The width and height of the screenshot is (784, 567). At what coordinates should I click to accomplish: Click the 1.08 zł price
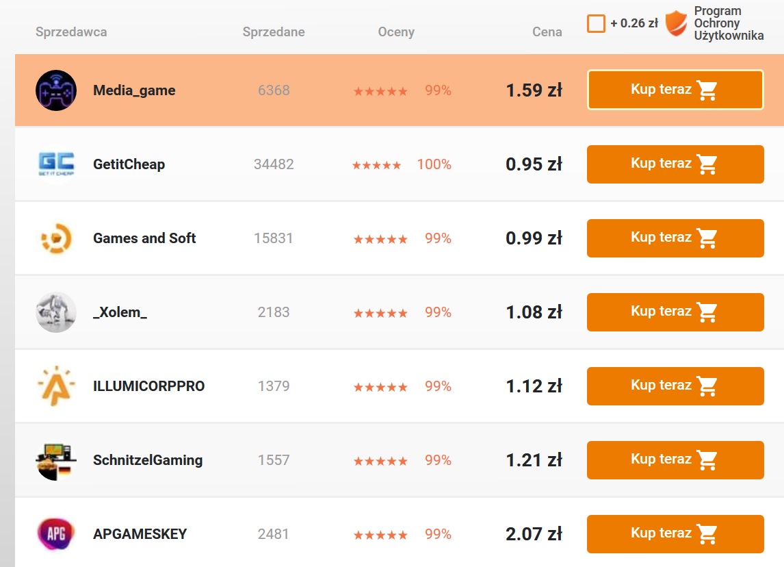tap(534, 312)
